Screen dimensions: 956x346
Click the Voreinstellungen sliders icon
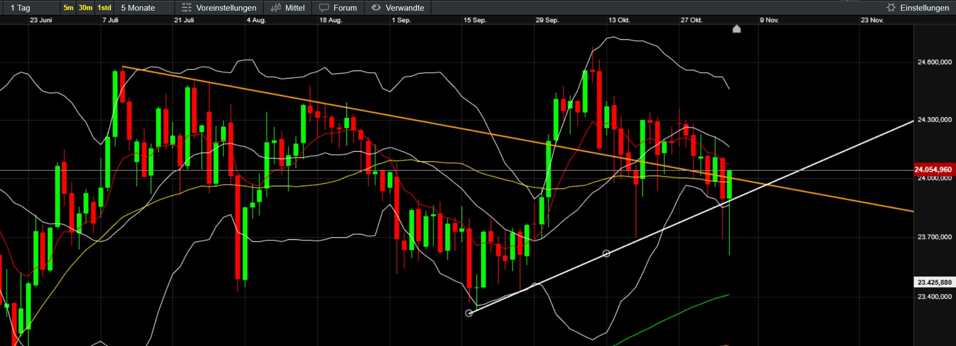click(x=186, y=7)
